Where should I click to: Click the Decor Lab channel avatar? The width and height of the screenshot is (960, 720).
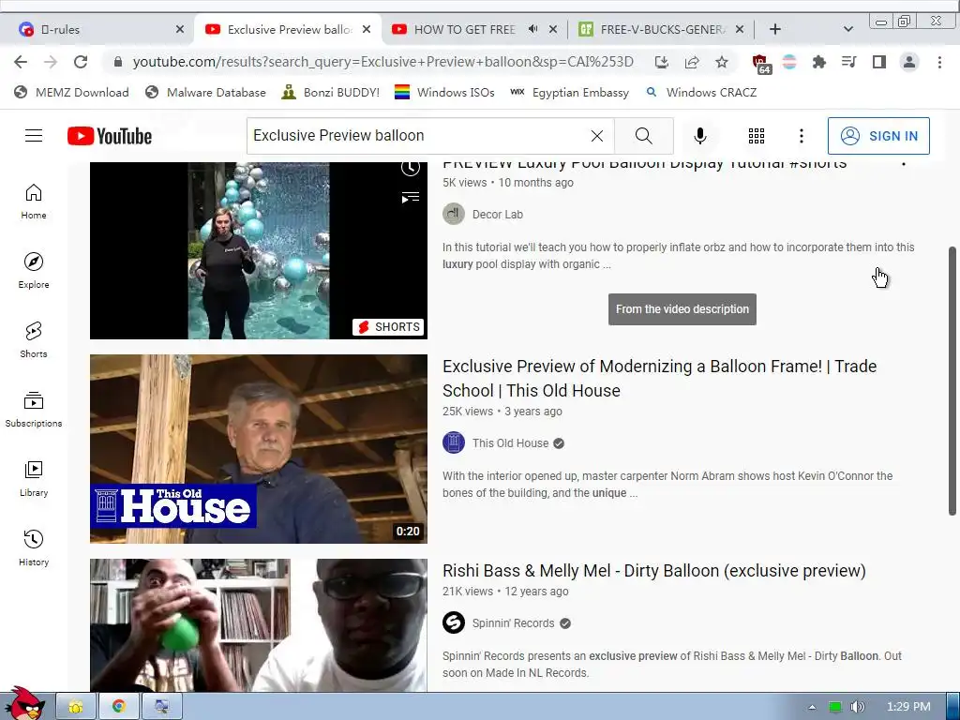click(x=454, y=215)
